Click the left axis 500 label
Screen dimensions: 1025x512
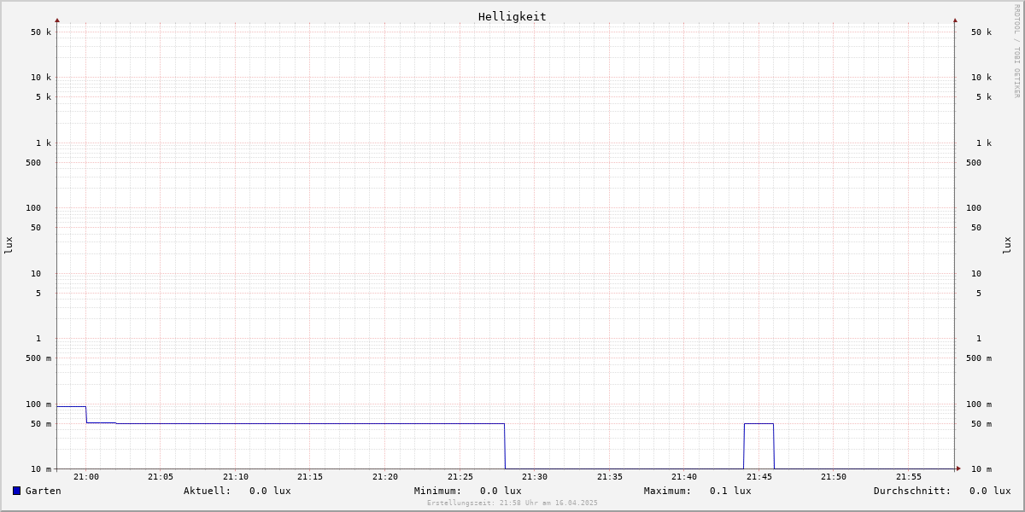(x=33, y=163)
